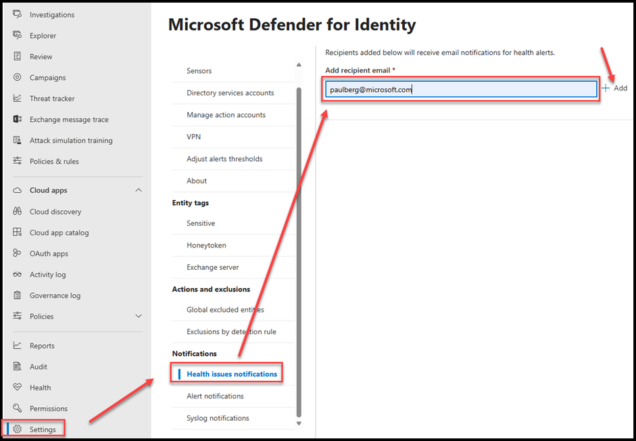636x441 pixels.
Task: Click the Reports chart icon
Action: click(x=17, y=345)
